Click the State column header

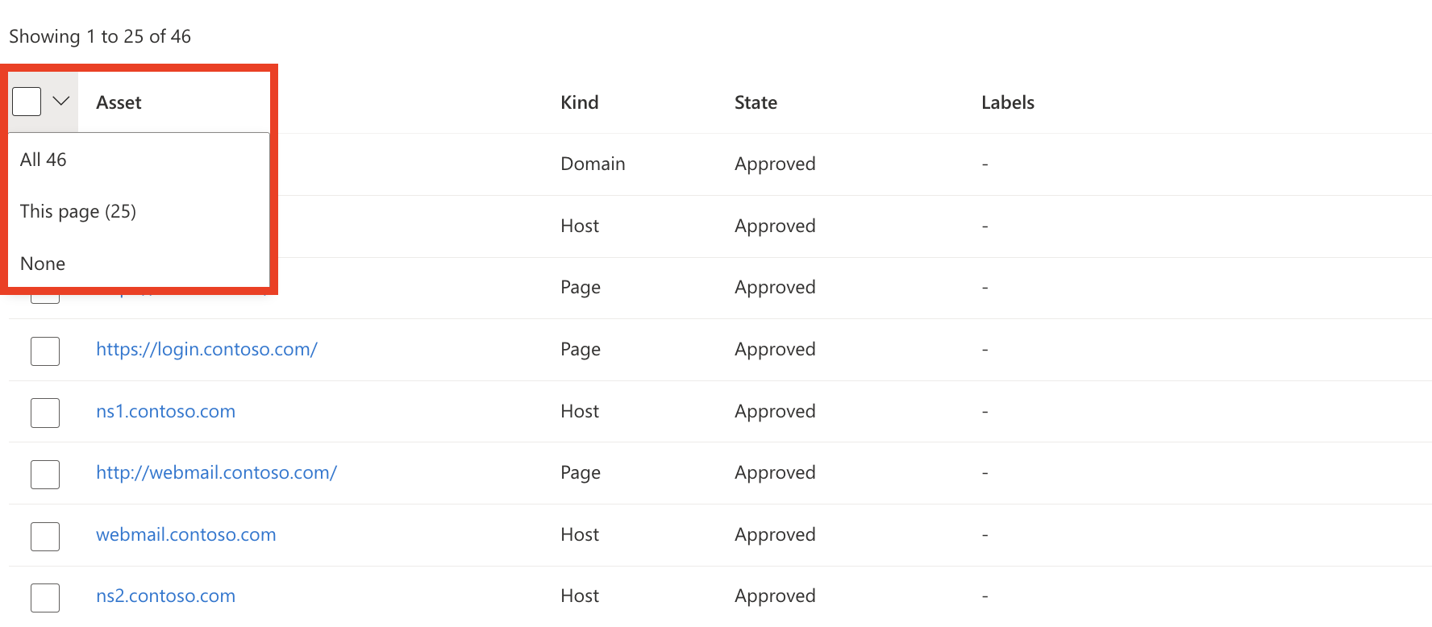[756, 102]
